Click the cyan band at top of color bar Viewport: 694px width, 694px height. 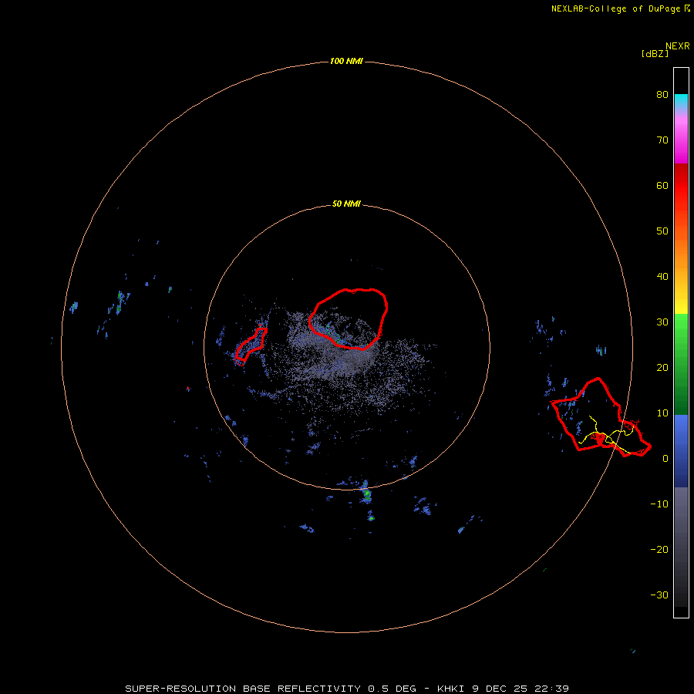point(681,99)
